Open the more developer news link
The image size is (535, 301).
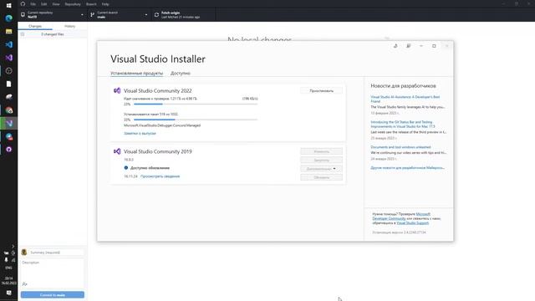pyautogui.click(x=407, y=167)
